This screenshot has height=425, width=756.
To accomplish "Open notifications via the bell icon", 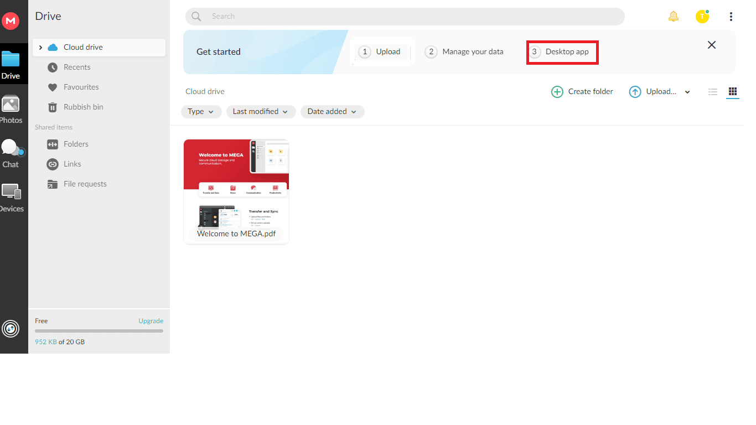I will [674, 17].
